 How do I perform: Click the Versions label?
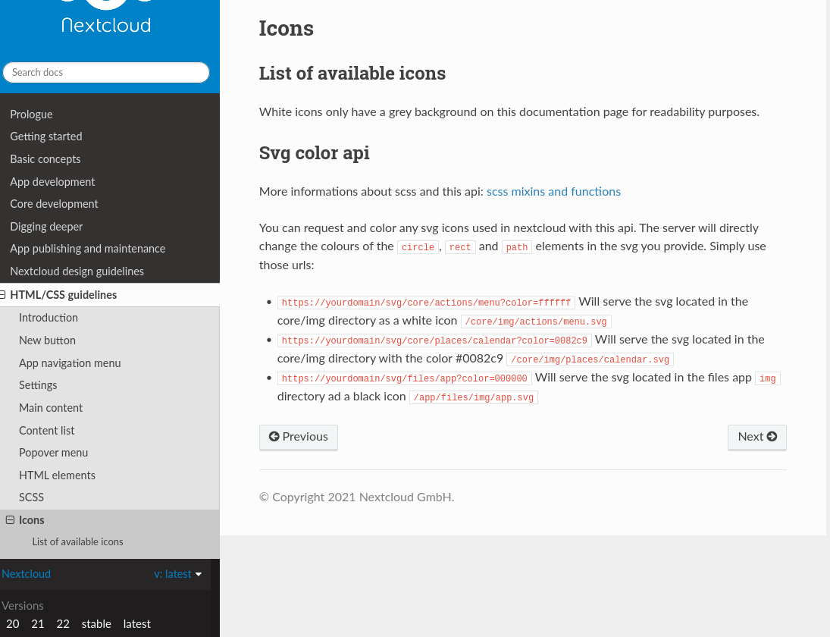click(x=22, y=606)
